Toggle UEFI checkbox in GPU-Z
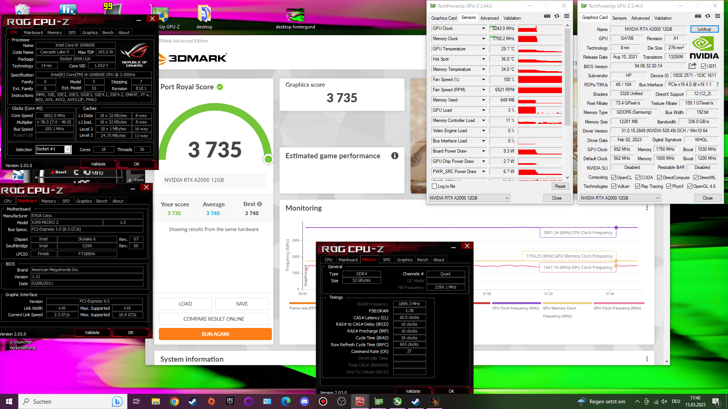The height and width of the screenshot is (409, 728). click(703, 66)
